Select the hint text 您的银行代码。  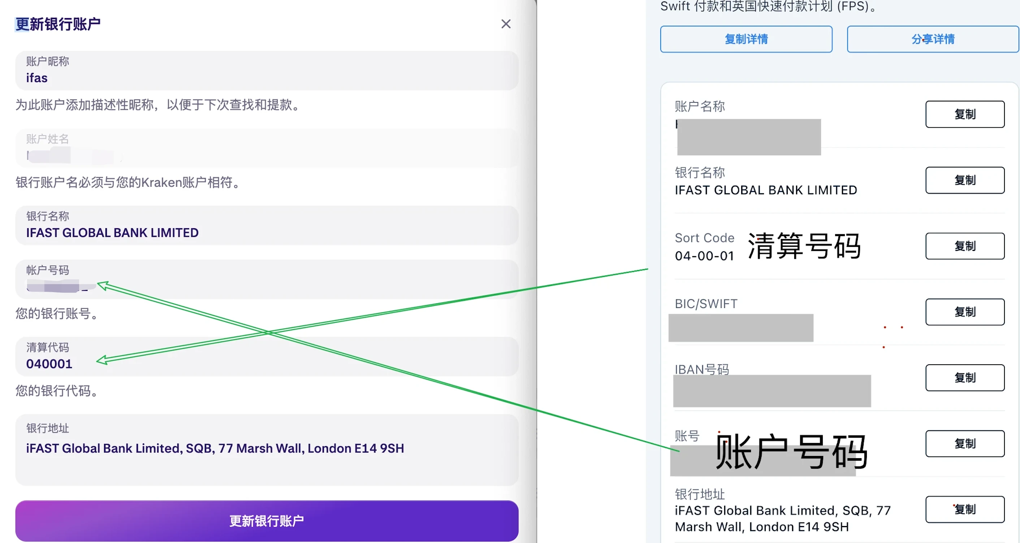click(57, 391)
